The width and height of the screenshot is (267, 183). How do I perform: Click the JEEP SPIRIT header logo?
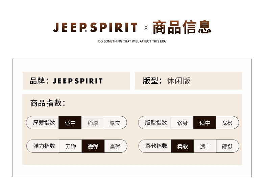click(95, 27)
